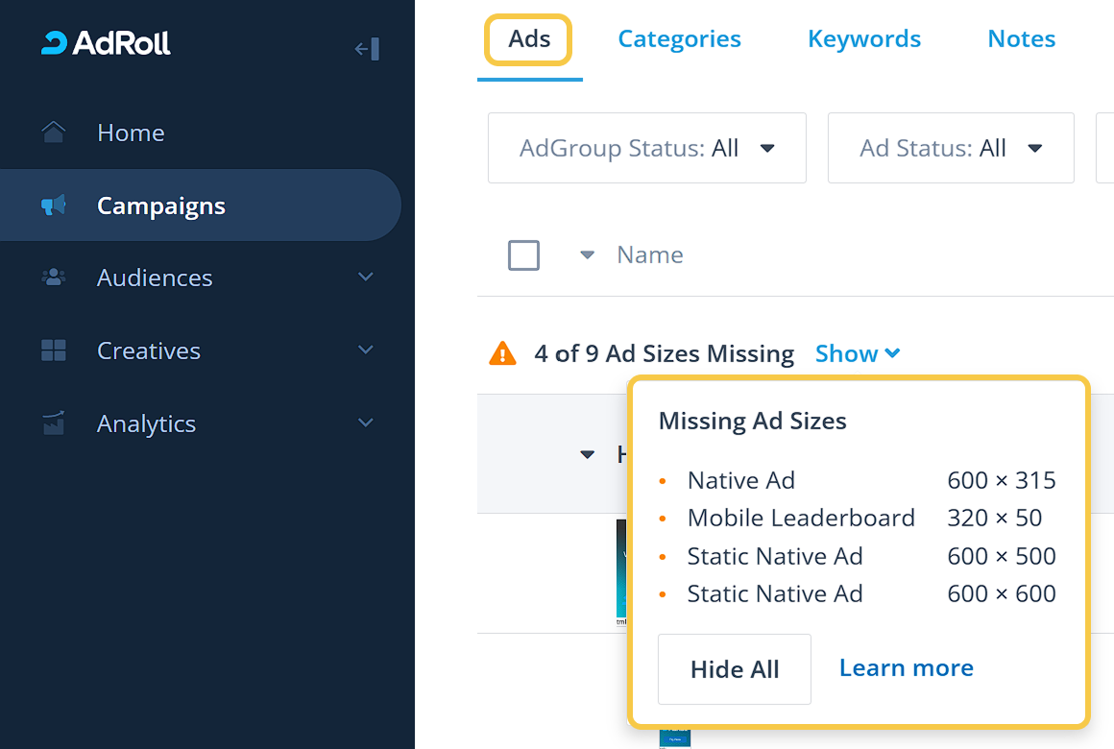Switch to the Keywords tab
Image resolution: width=1114 pixels, height=749 pixels.
coord(863,39)
